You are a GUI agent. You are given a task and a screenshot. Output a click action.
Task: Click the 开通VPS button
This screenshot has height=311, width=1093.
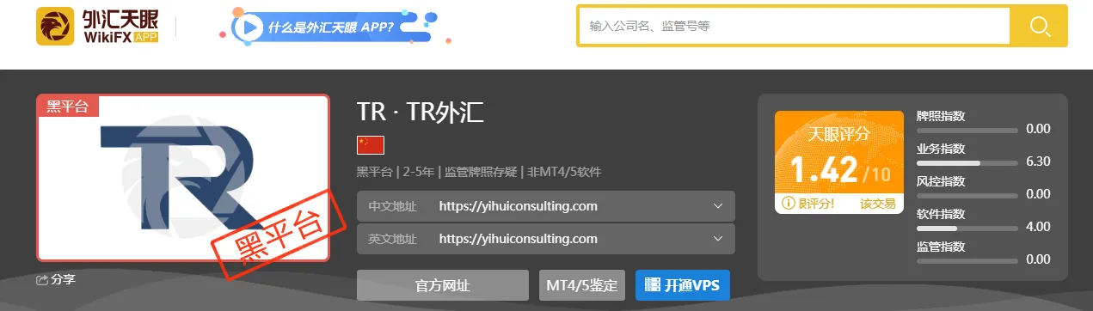683,285
